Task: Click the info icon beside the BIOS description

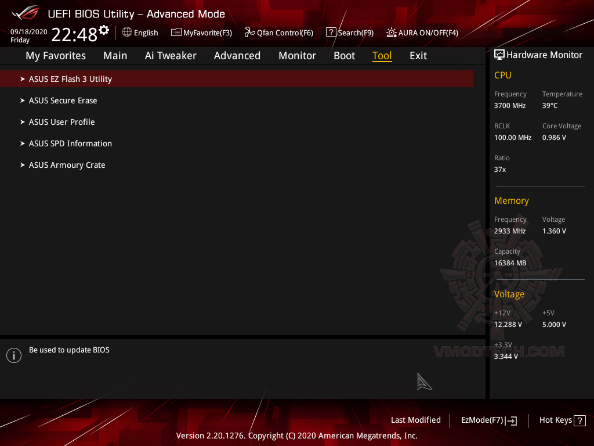Action: [13, 355]
